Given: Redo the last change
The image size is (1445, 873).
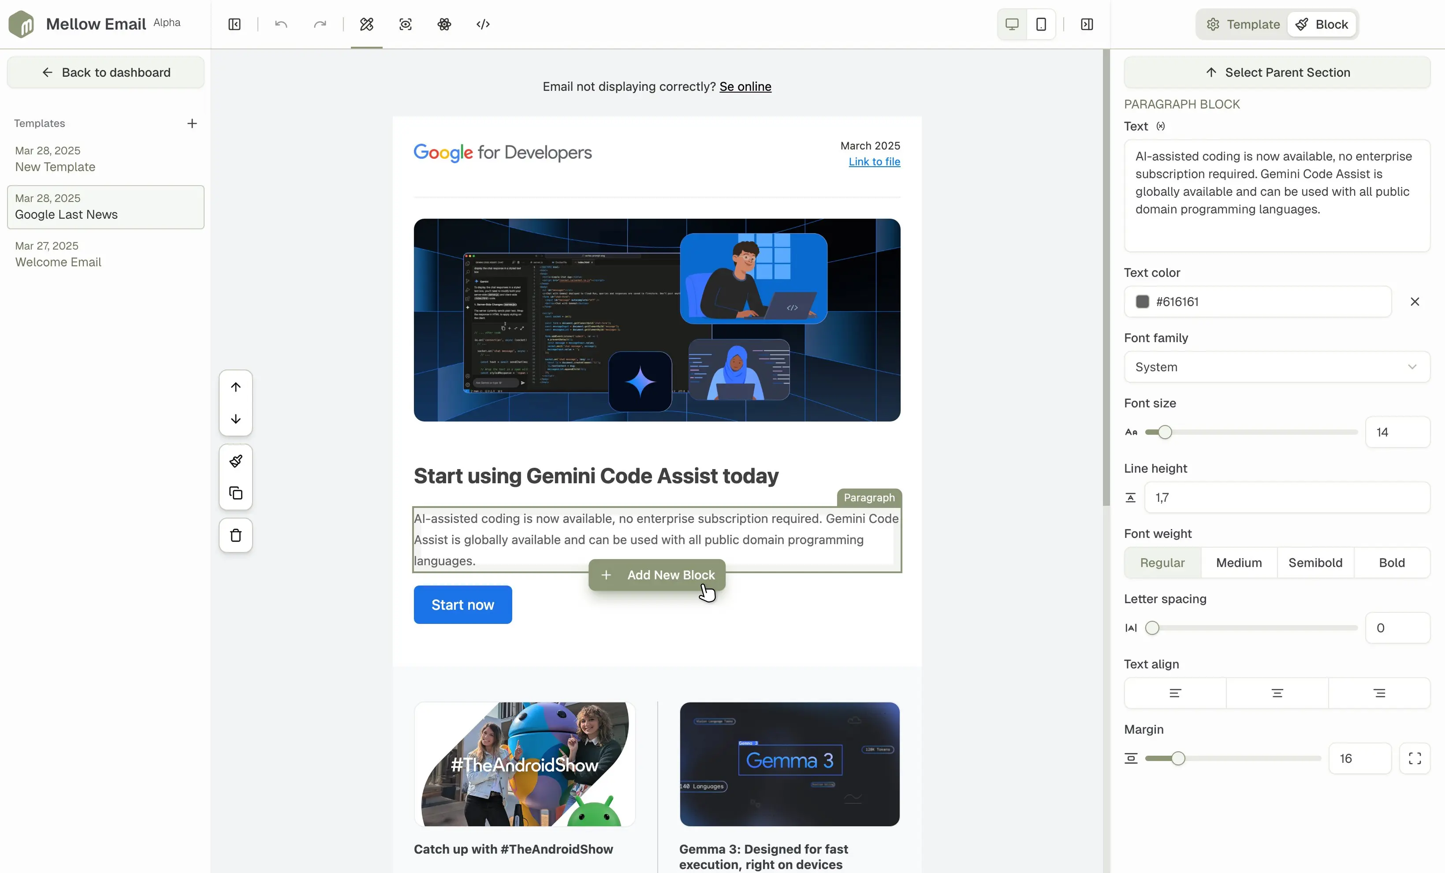Looking at the screenshot, I should (x=320, y=24).
